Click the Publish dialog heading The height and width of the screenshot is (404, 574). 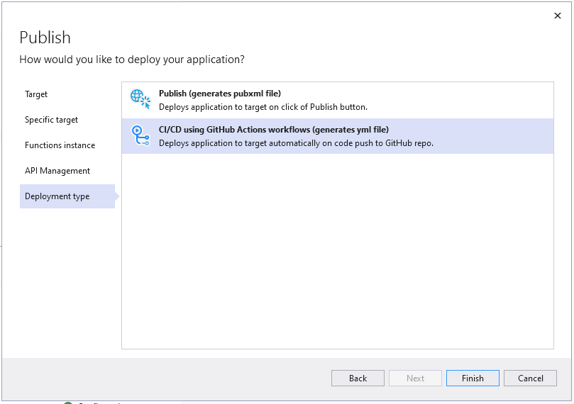coord(45,38)
